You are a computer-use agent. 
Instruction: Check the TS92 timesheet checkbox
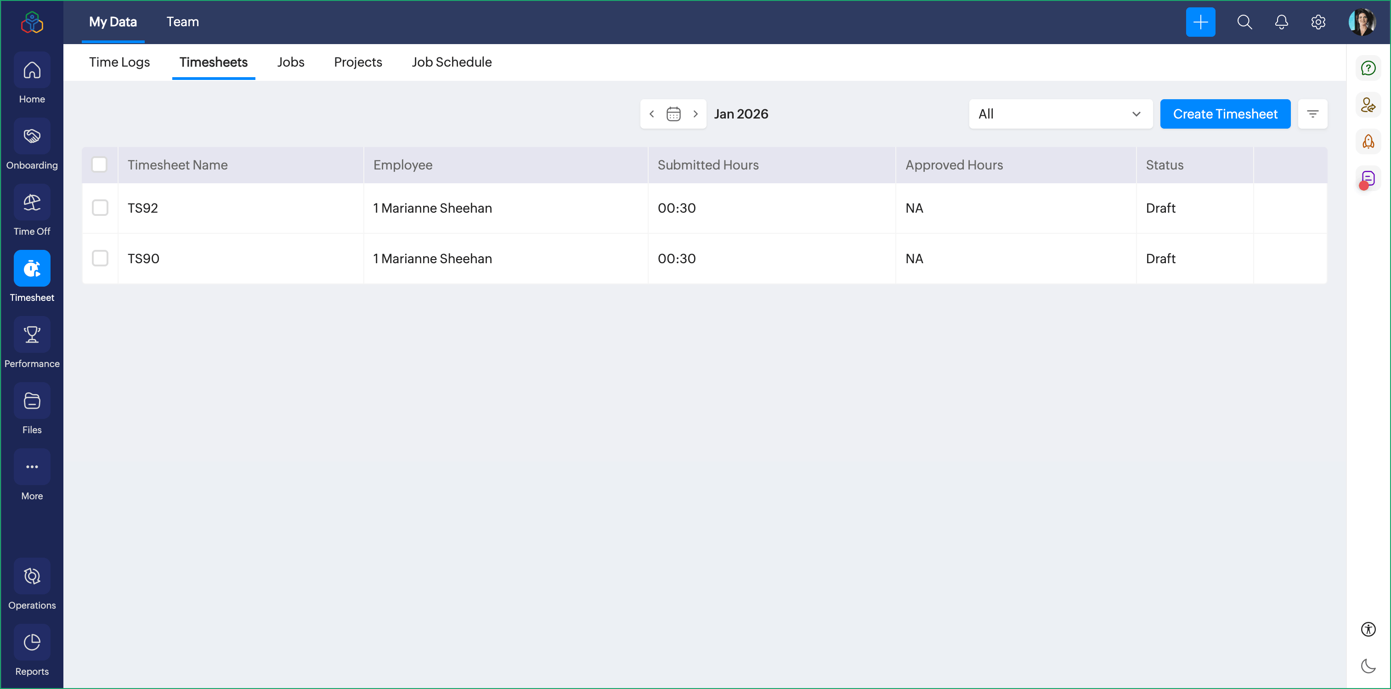[x=100, y=208]
